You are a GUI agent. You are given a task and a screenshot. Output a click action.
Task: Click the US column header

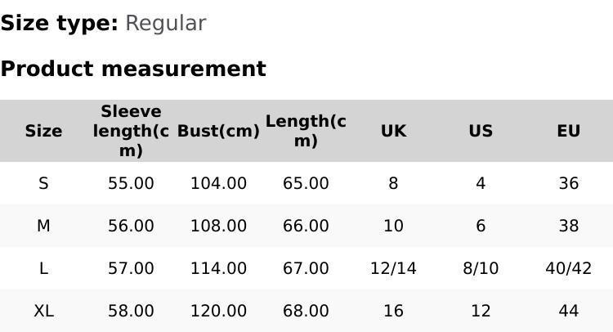point(481,131)
